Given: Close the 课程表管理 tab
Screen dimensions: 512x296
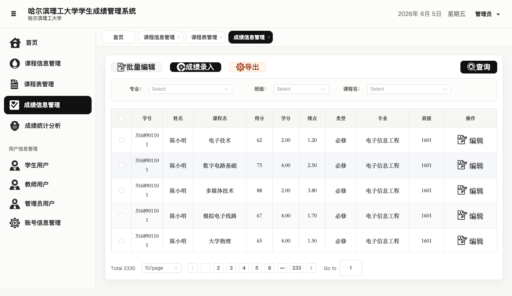Looking at the screenshot, I should pos(221,37).
